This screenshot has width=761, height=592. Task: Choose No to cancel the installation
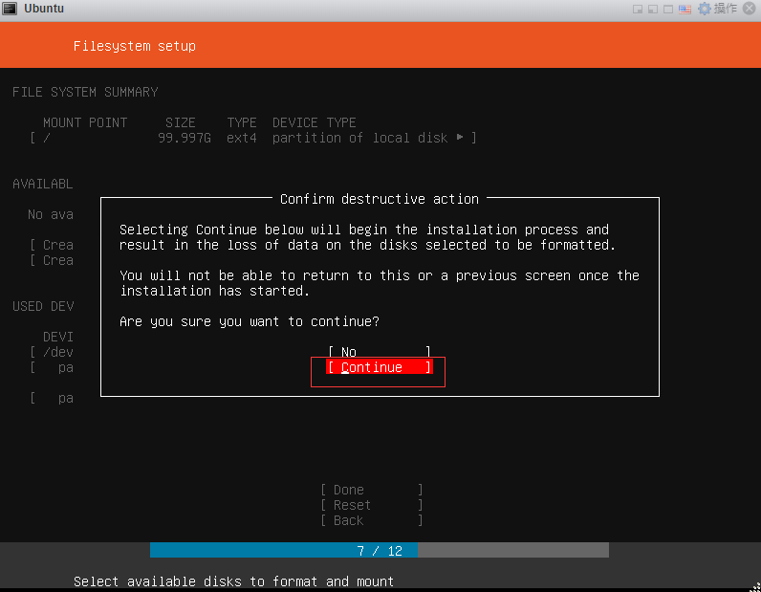[379, 352]
